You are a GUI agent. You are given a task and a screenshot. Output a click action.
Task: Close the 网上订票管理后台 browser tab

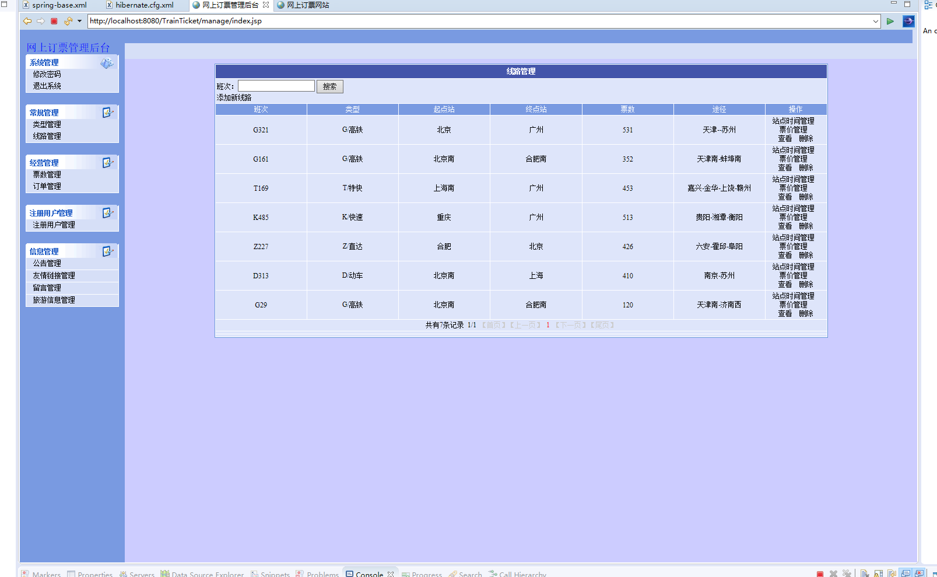[266, 5]
